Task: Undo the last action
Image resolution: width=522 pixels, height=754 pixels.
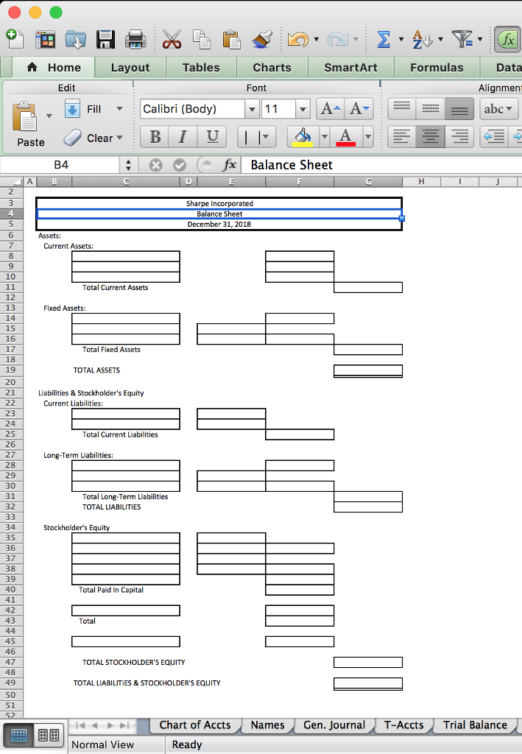Action: 298,40
